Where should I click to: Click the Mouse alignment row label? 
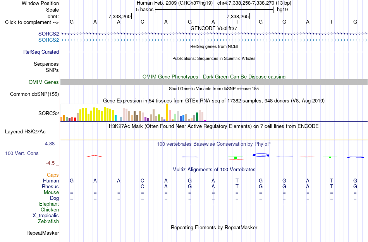point(51,193)
